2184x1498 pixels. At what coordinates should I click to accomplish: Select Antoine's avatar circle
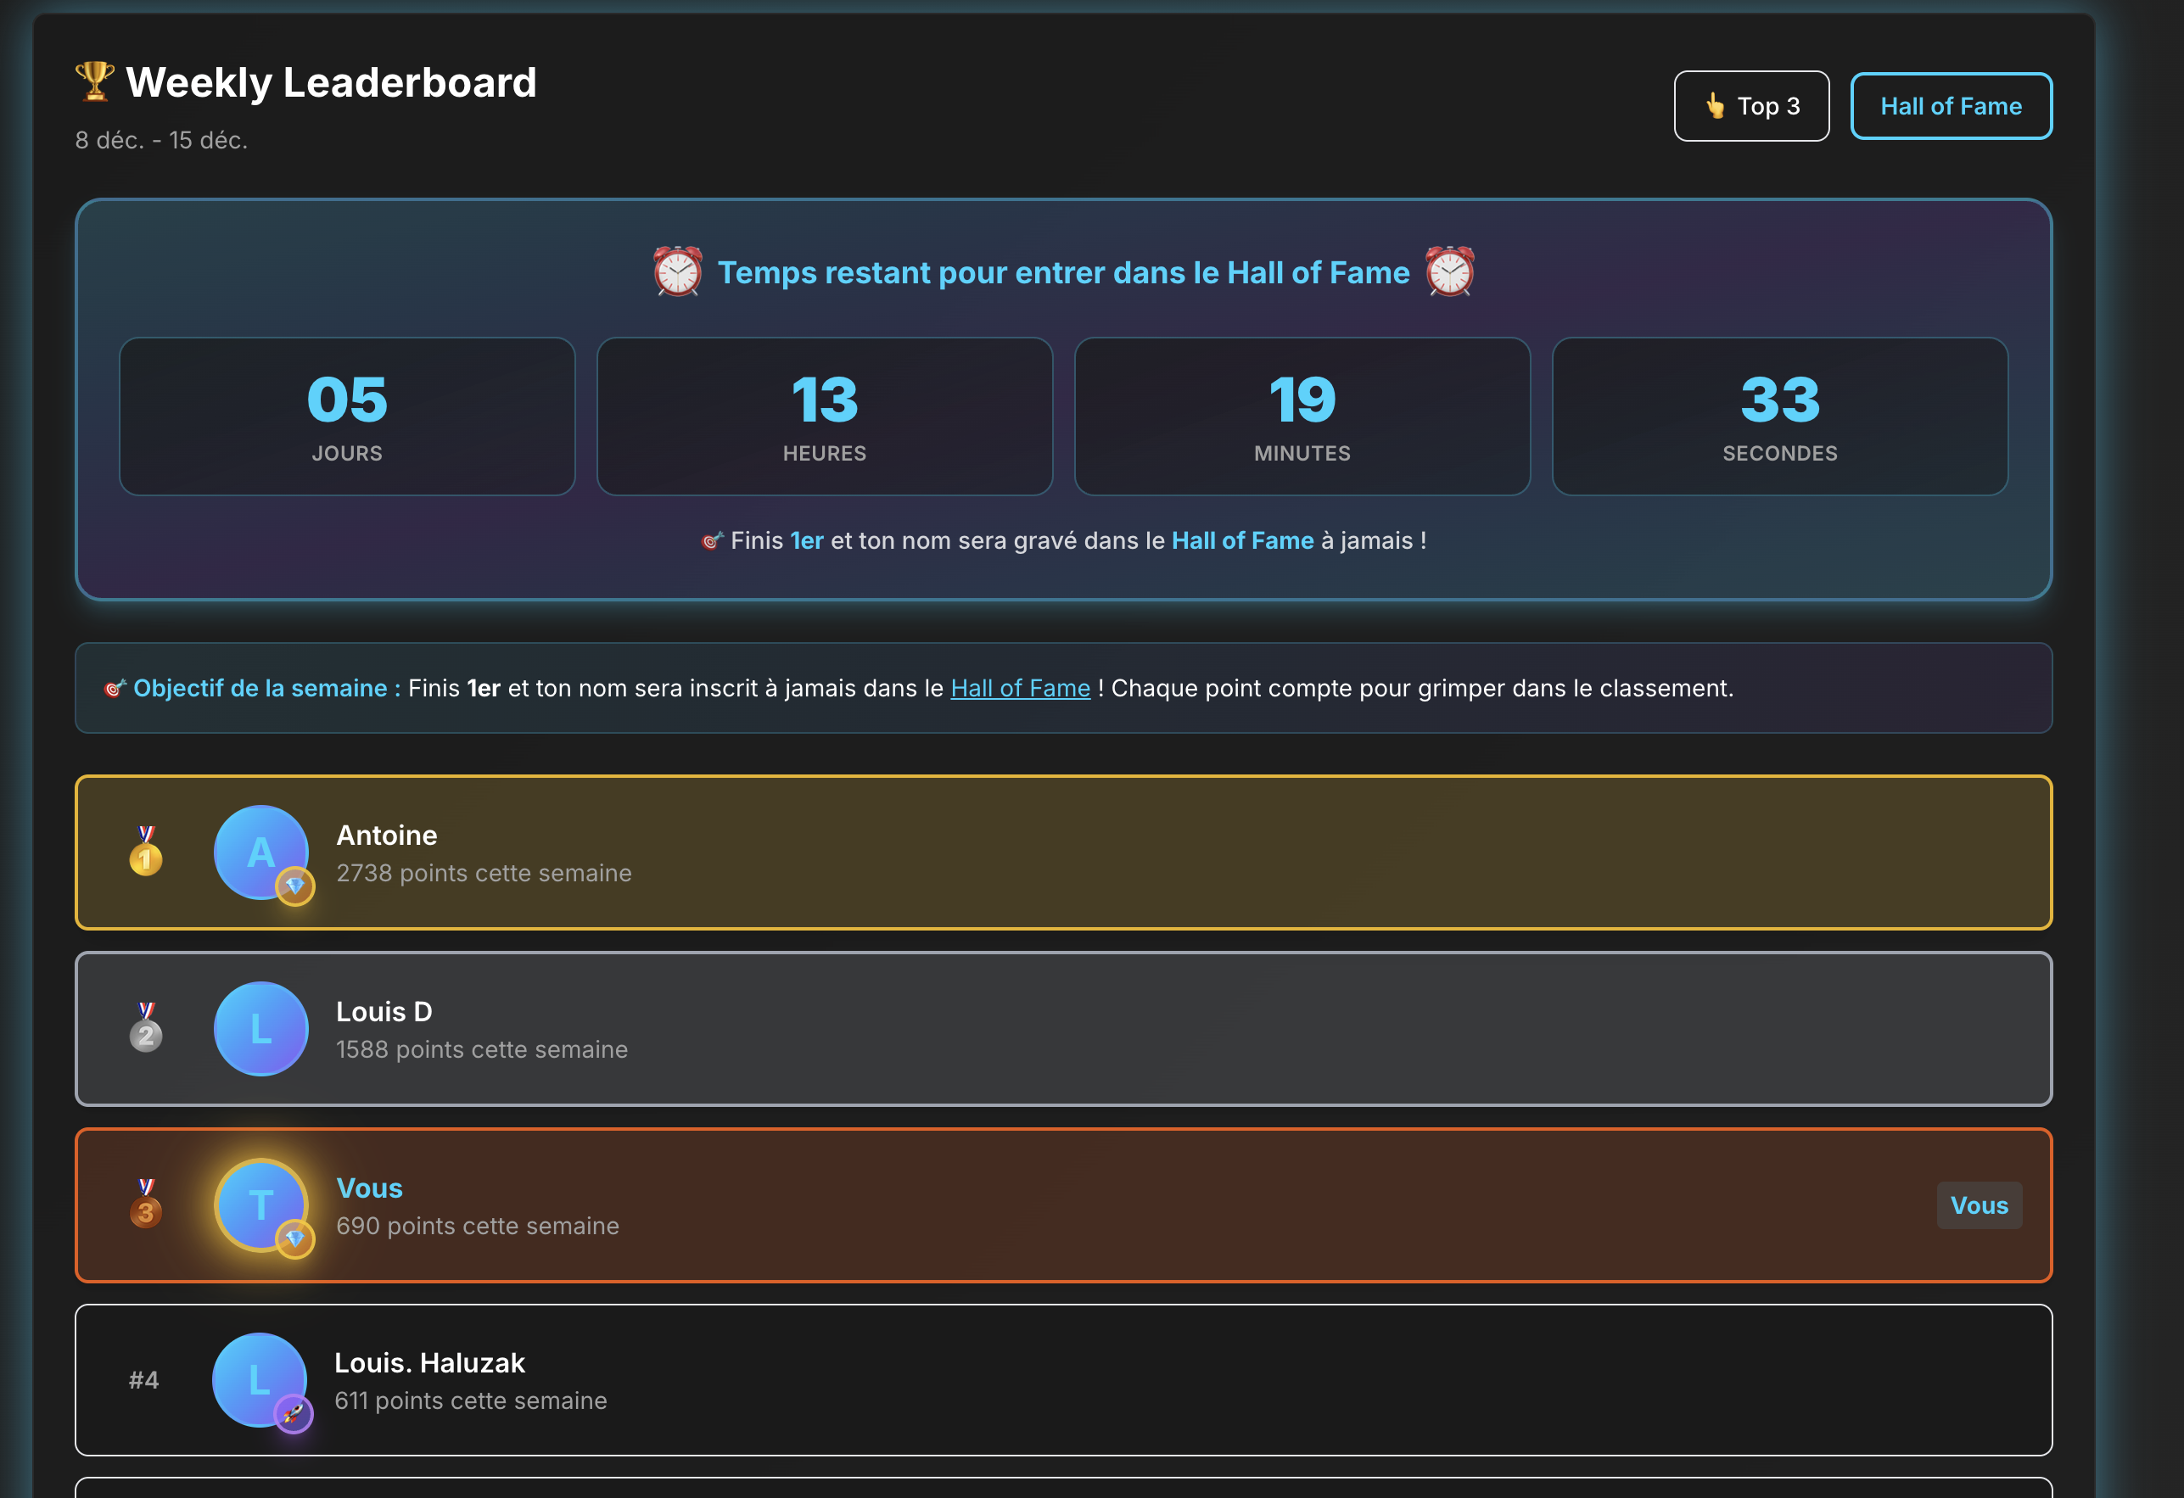point(261,853)
